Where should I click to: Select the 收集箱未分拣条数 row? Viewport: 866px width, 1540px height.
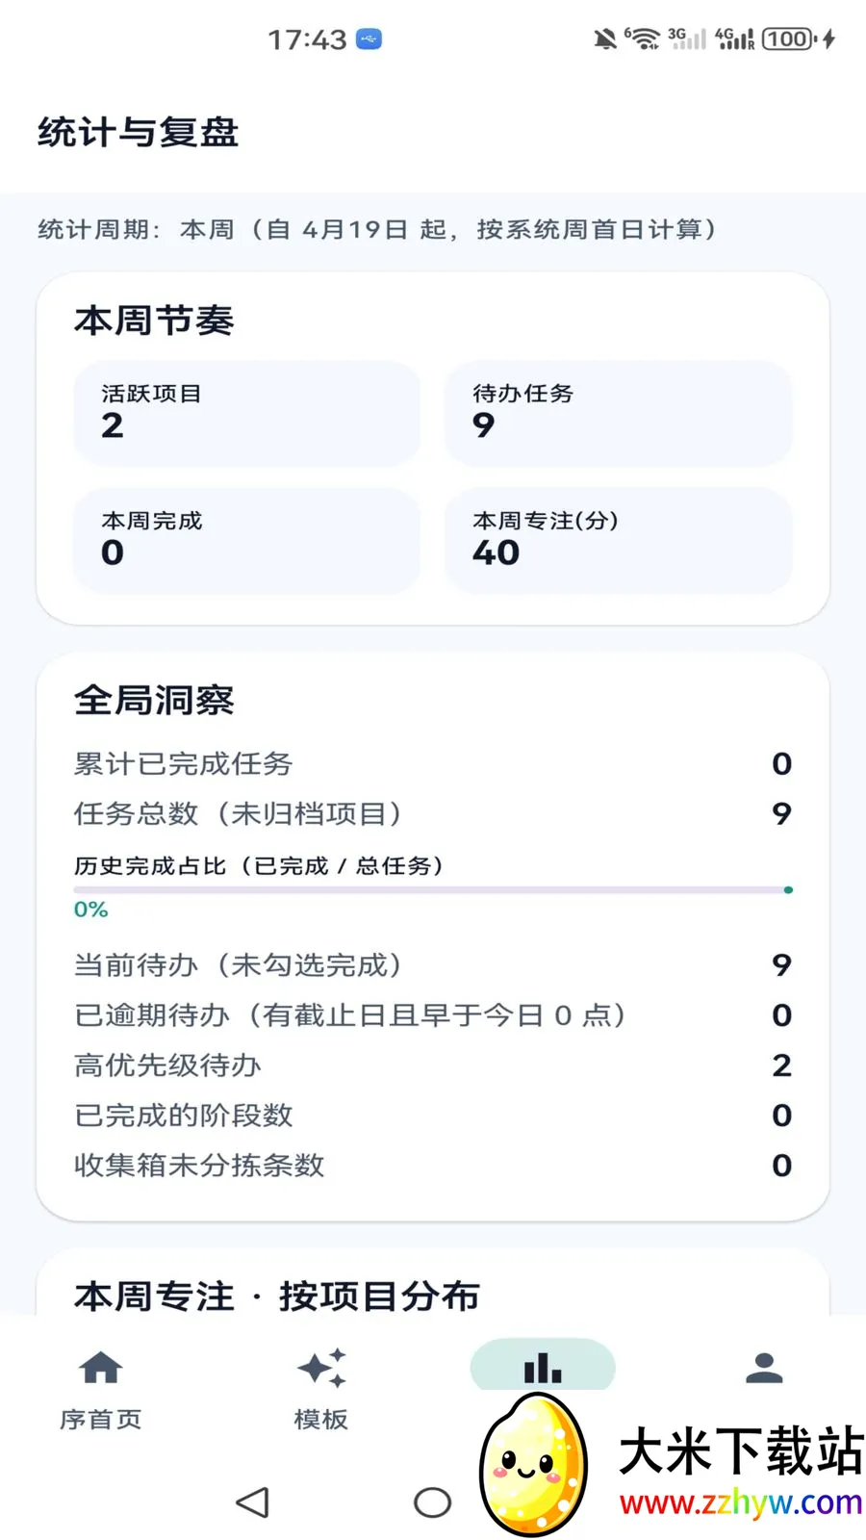click(433, 1166)
